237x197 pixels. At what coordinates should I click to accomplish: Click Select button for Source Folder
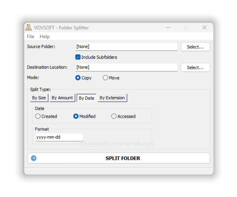coord(195,47)
